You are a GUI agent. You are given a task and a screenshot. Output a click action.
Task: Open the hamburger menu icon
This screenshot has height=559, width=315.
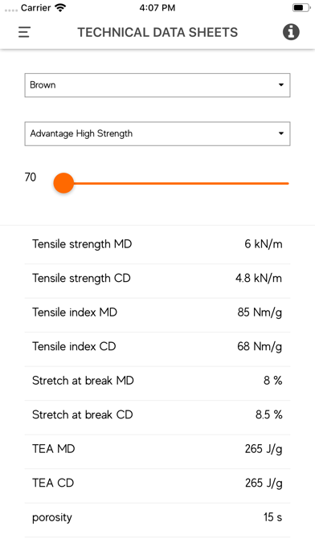[x=24, y=32]
